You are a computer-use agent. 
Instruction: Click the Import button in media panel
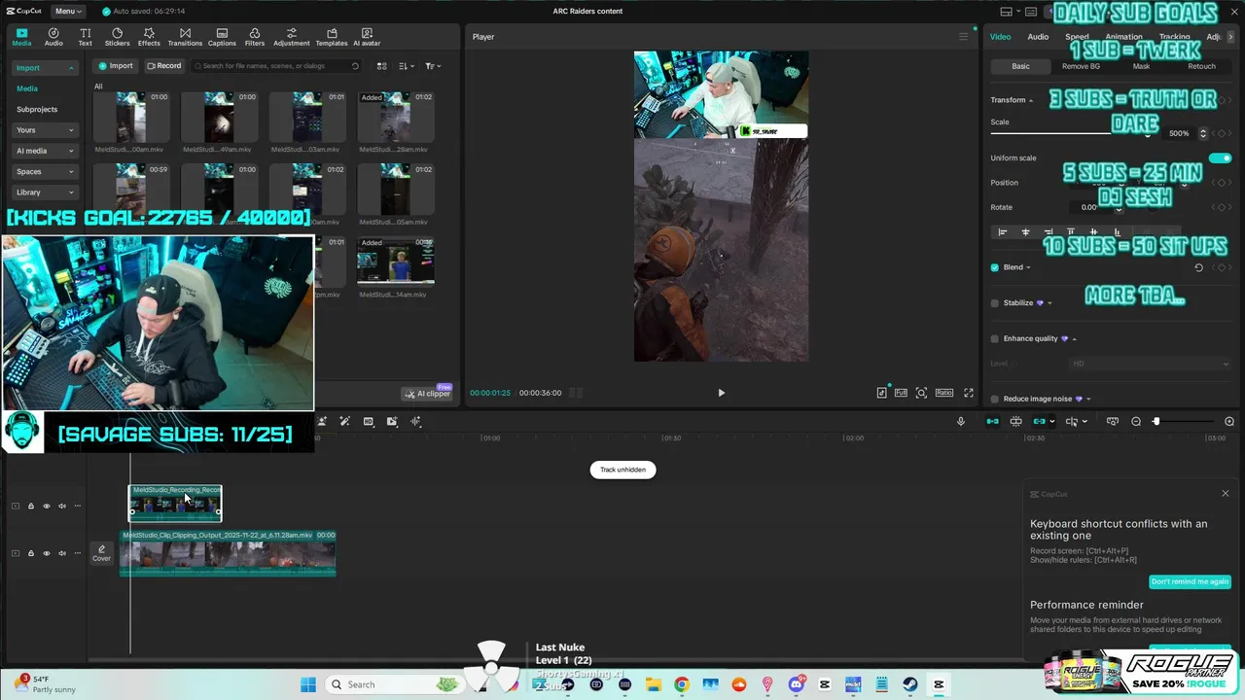pos(115,66)
